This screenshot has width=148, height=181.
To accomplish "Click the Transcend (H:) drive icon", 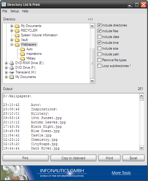I will tap(12, 72).
